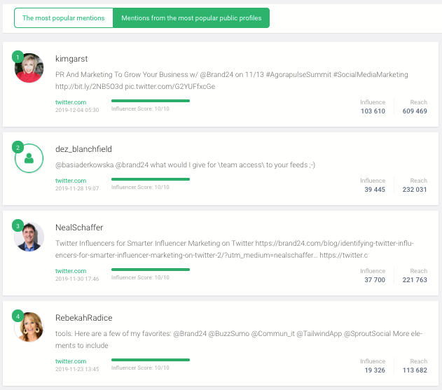Image resolution: width=442 pixels, height=390 pixels.
Task: Open NealSchaffer's profile picture
Action: pos(29,237)
